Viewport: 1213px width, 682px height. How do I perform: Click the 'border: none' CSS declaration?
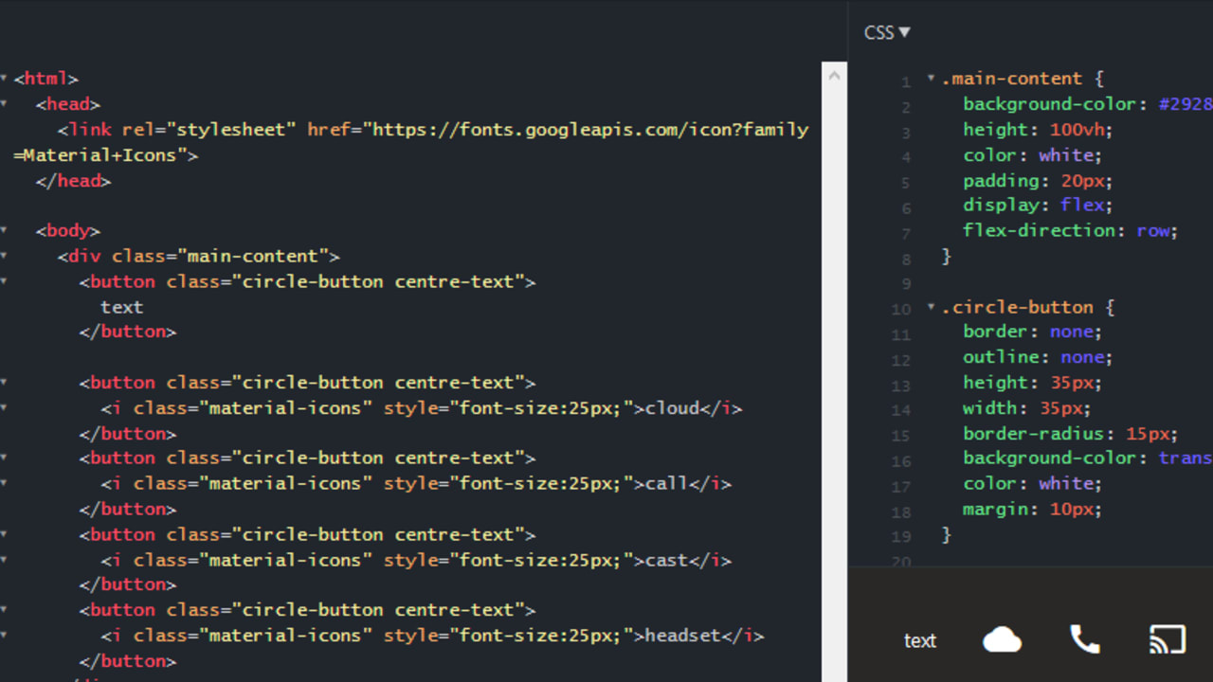1032,332
